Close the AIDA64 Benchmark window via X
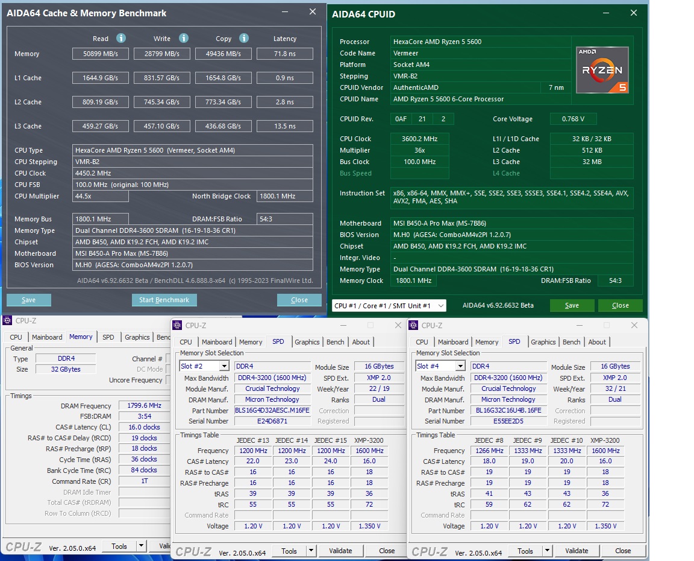 point(313,12)
